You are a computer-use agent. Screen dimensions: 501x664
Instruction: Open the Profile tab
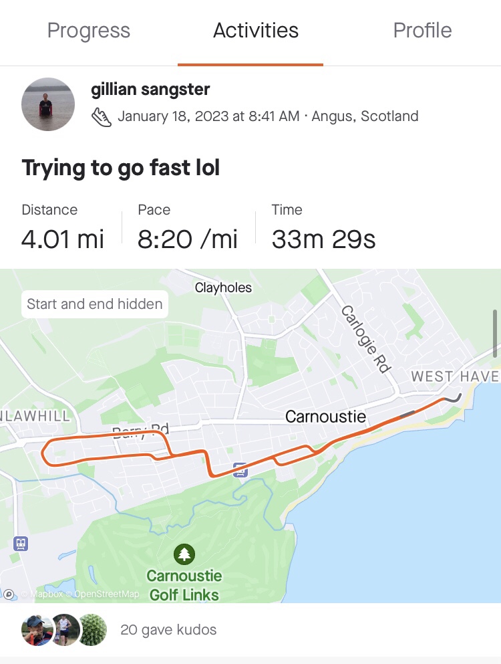pyautogui.click(x=422, y=31)
